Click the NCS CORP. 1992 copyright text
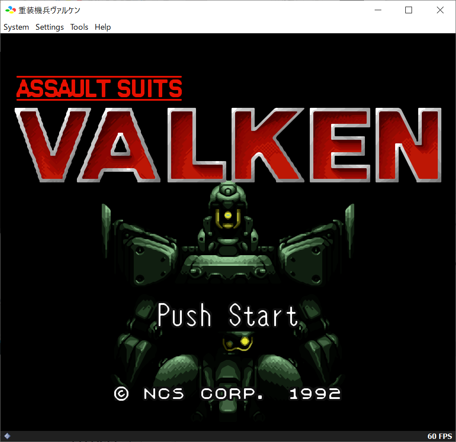The width and height of the screenshot is (456, 442). (x=227, y=394)
